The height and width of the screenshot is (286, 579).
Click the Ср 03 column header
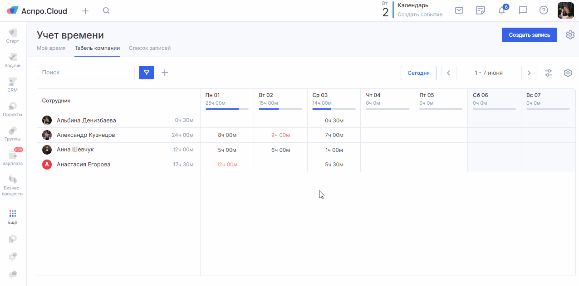click(334, 101)
